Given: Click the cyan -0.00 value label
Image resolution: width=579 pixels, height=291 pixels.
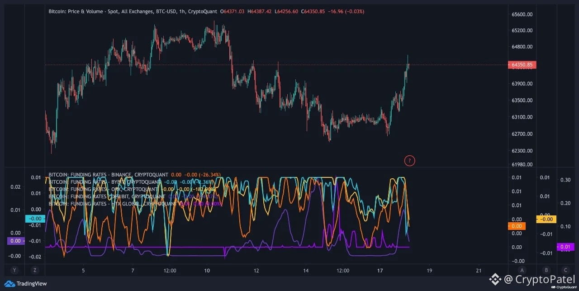Looking at the screenshot, I should pos(34,219).
